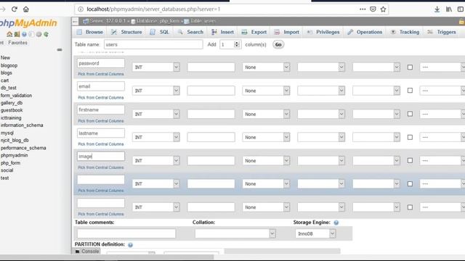Toggle the checkbox in the email row
The image size is (465, 261).
[410, 91]
